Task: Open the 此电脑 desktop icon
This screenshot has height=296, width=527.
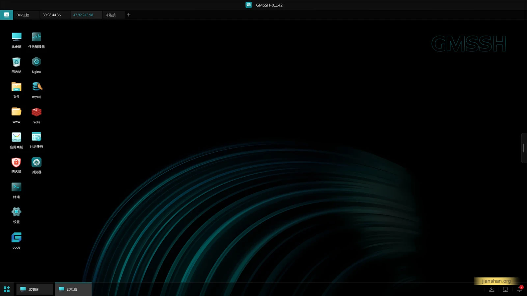Action: pyautogui.click(x=16, y=40)
